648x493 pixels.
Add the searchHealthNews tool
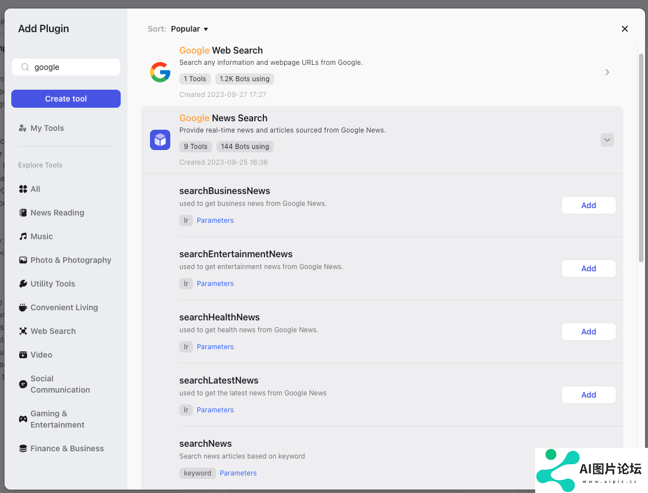588,332
